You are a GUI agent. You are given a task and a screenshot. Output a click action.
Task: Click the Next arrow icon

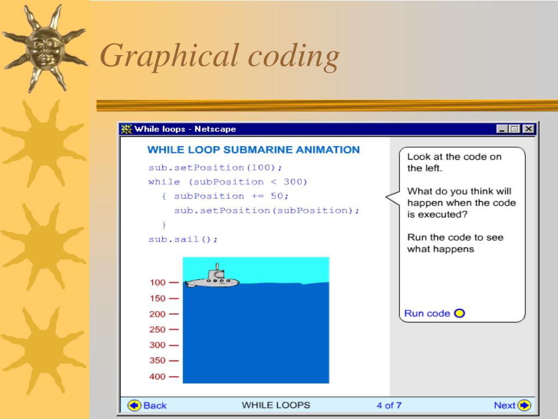524,405
